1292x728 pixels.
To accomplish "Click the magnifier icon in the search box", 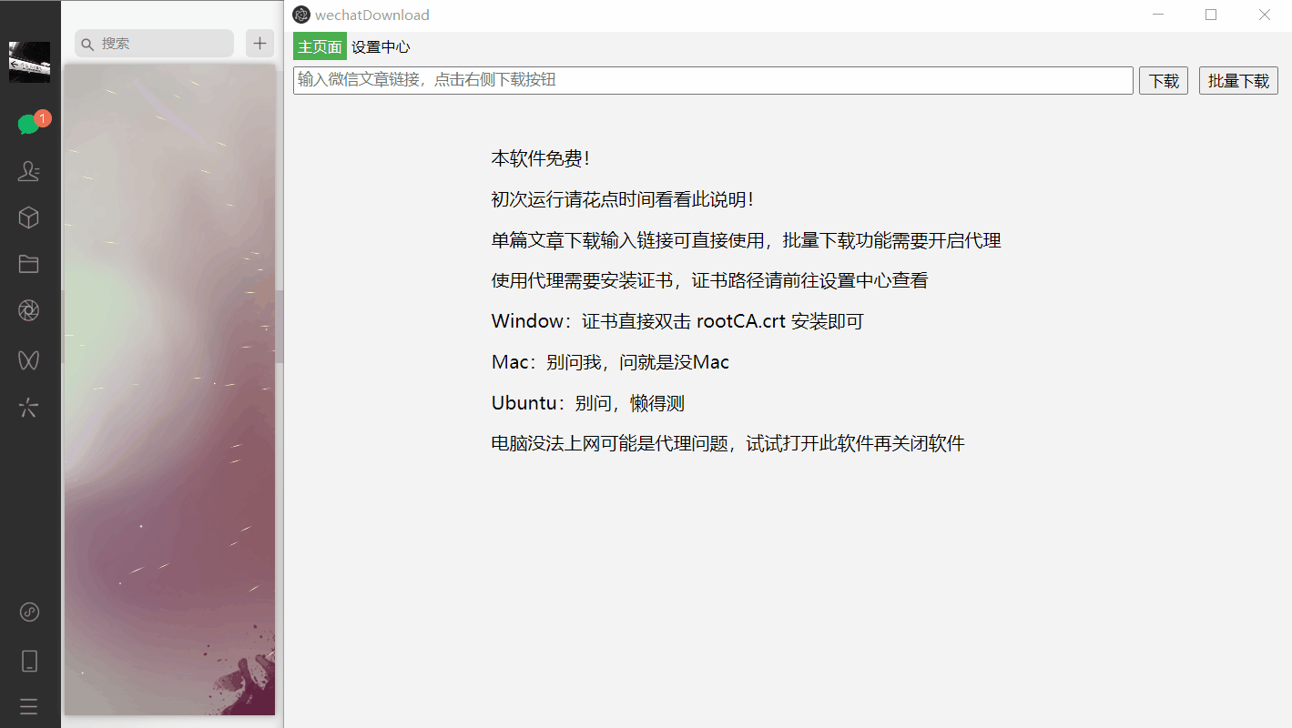I will [88, 44].
